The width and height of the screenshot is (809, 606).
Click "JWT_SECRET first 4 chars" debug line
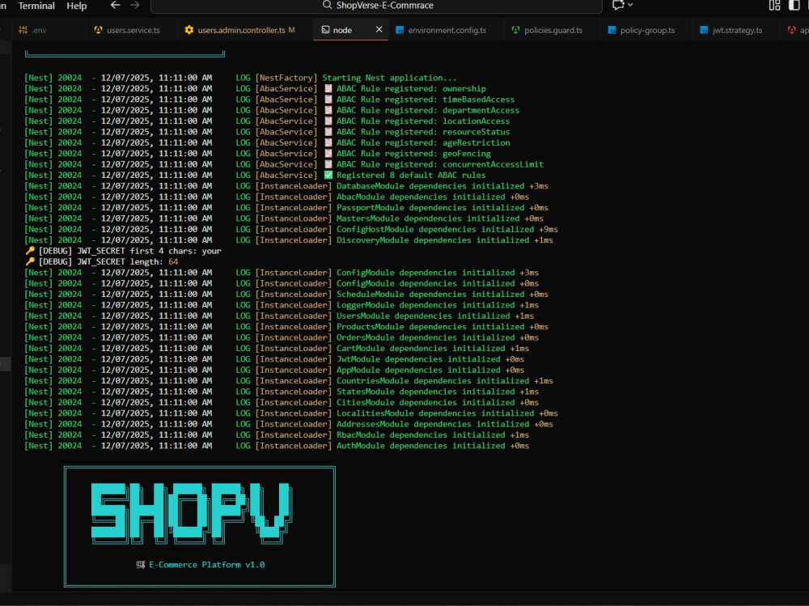(123, 251)
